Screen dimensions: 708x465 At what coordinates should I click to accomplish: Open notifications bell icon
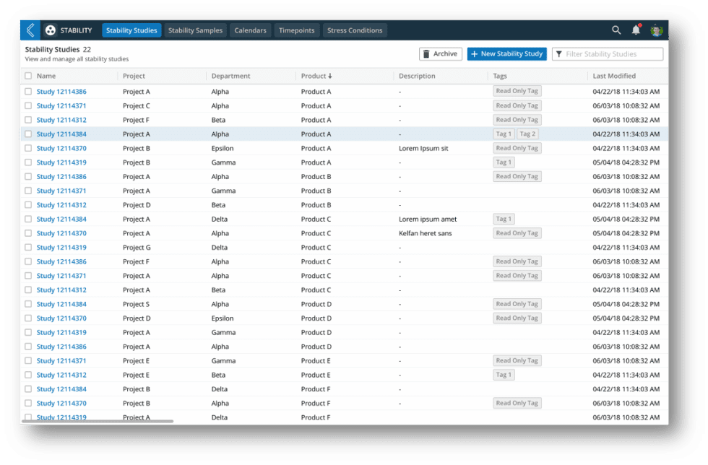(636, 30)
